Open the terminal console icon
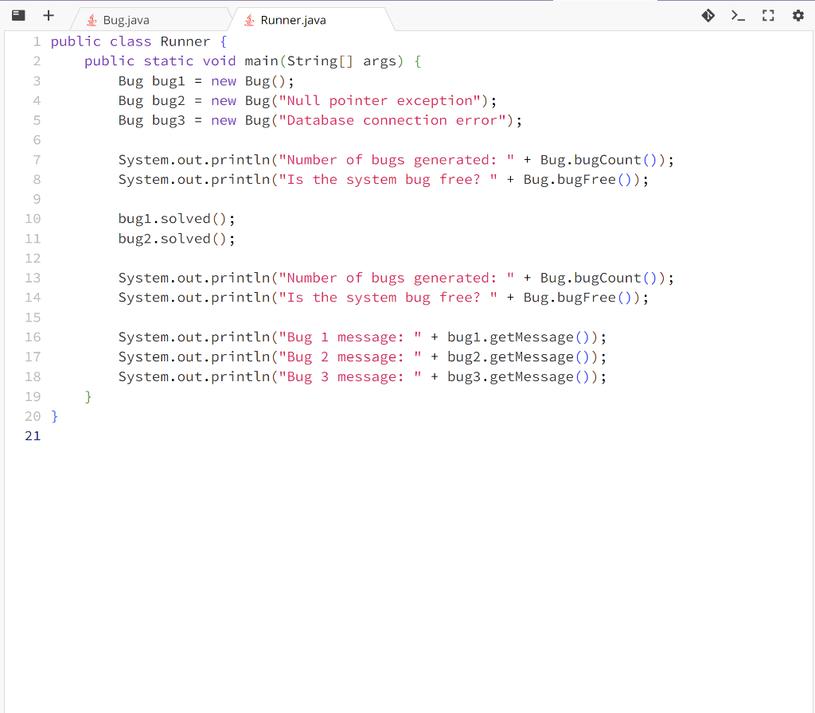 738,15
